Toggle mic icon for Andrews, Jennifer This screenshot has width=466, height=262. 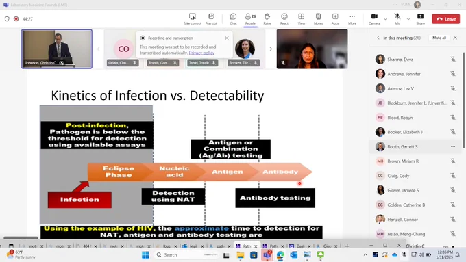pos(452,74)
